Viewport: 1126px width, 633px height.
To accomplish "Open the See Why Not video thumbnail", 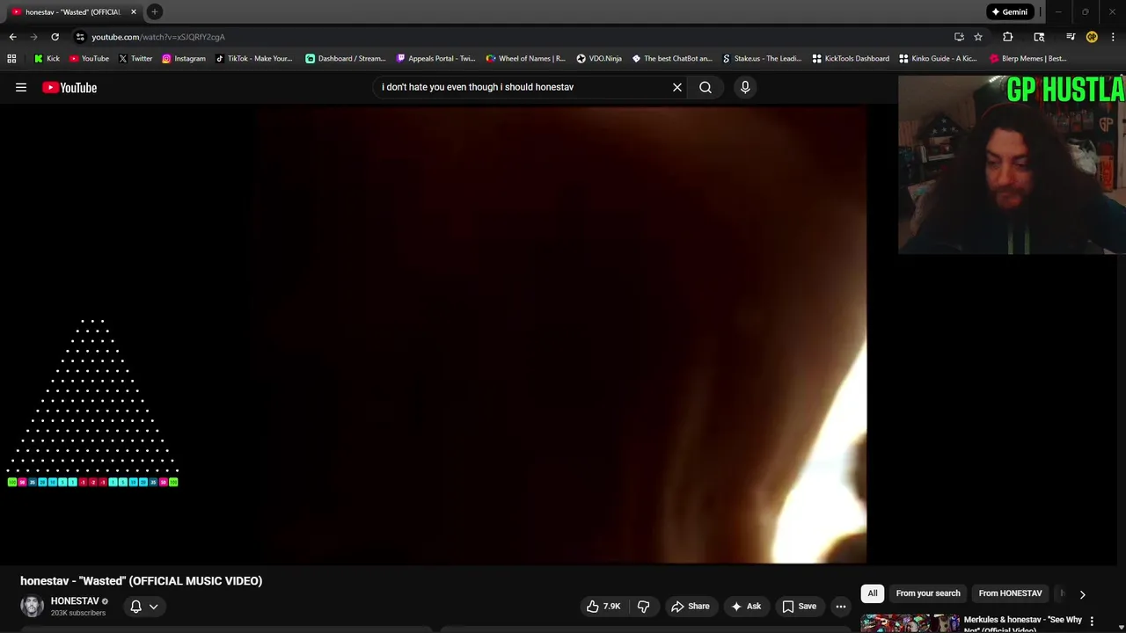I will click(x=910, y=623).
